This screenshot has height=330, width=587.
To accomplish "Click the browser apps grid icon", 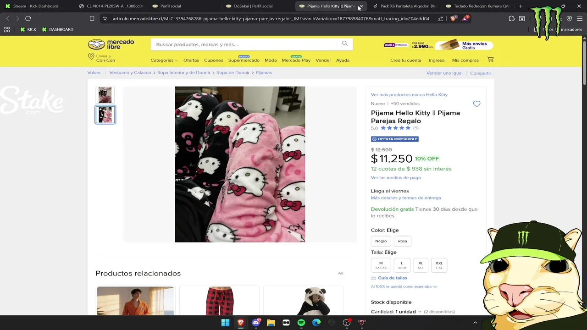I will point(6,29).
